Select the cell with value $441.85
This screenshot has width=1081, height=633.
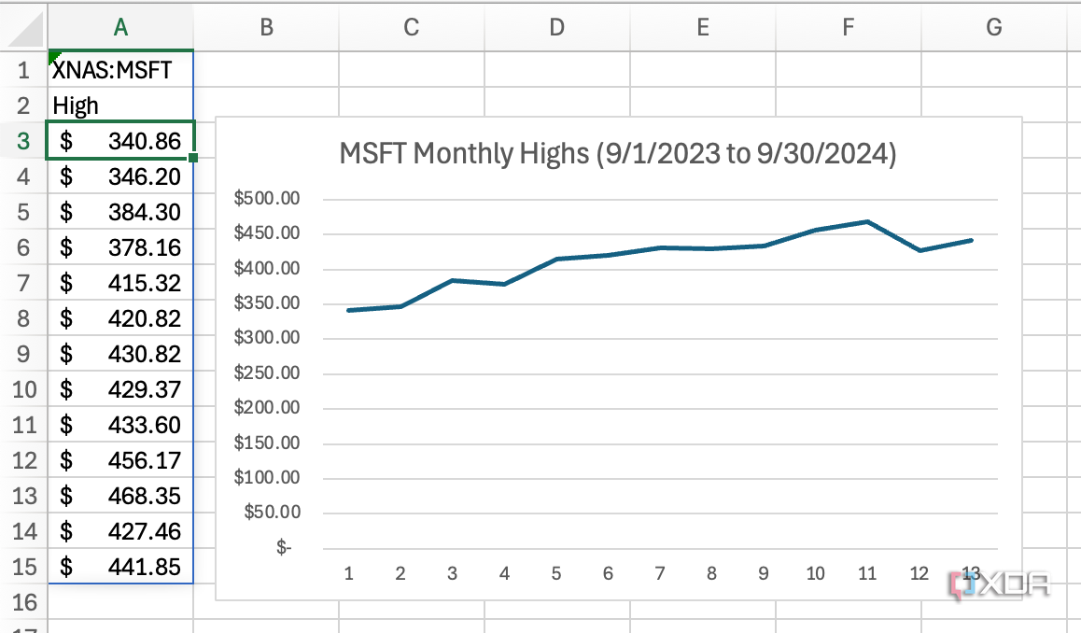tap(120, 567)
